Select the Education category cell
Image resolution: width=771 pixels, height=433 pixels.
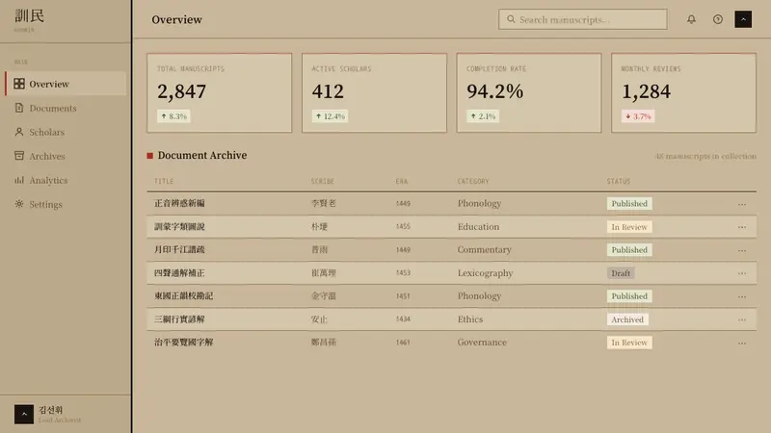(478, 227)
